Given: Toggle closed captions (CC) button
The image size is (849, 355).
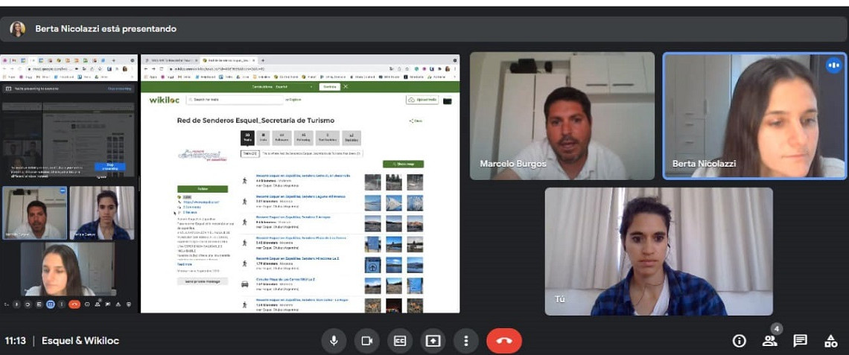Looking at the screenshot, I should 400,341.
